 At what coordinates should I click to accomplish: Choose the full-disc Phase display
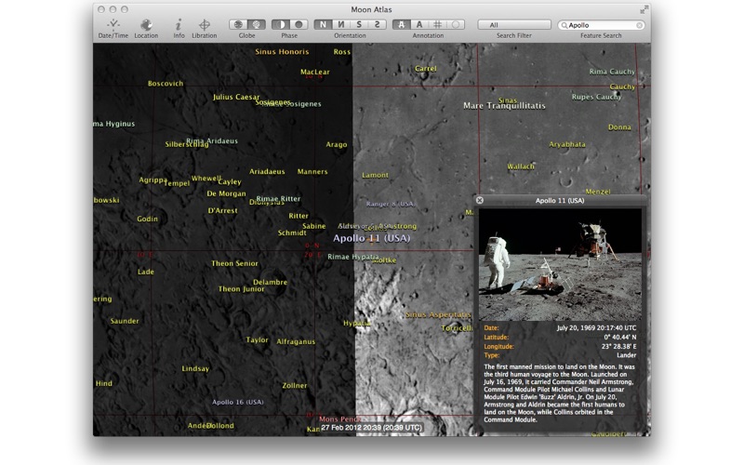click(299, 24)
